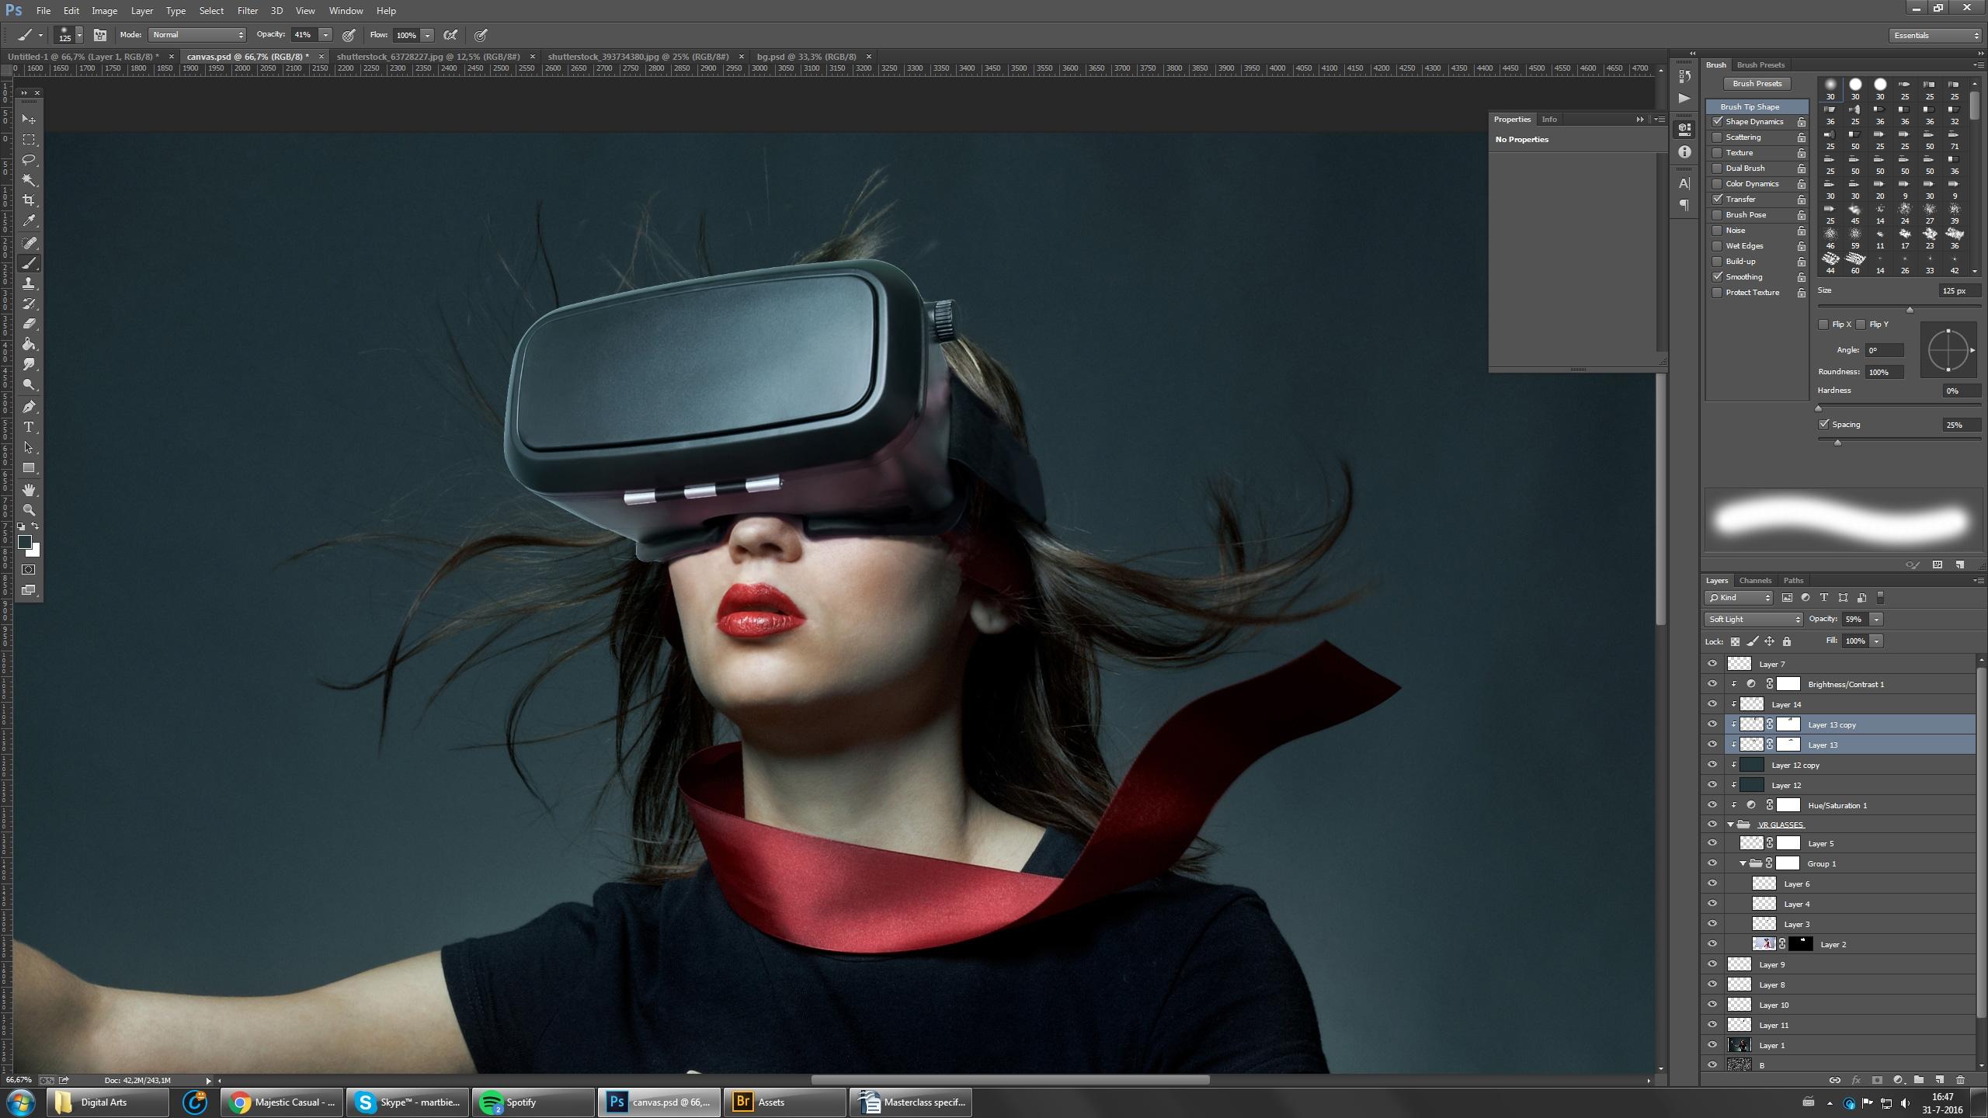Add layer mask at Layers panel bottom

point(1877,1080)
